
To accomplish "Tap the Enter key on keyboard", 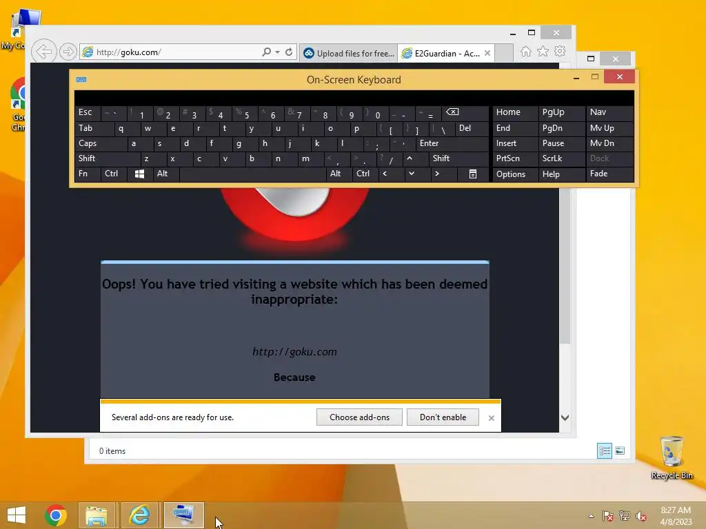I will coord(452,143).
